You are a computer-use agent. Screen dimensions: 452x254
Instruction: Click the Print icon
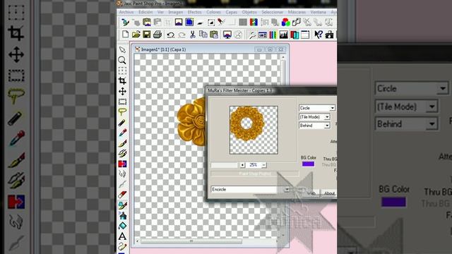click(157, 35)
